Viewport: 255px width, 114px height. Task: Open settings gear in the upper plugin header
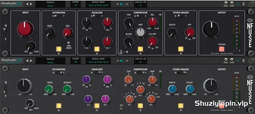[x=251, y=4]
